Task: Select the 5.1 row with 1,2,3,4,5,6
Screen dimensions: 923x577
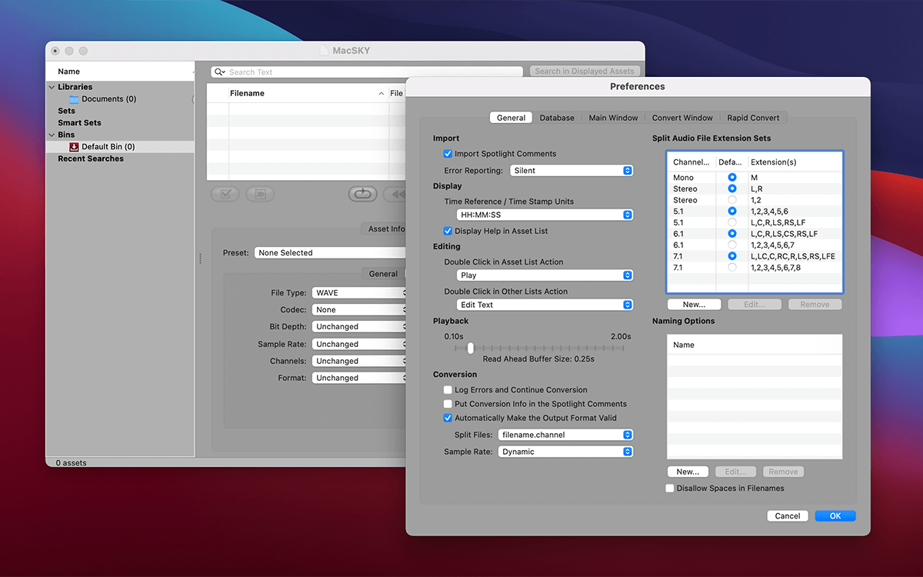Action: coord(755,212)
